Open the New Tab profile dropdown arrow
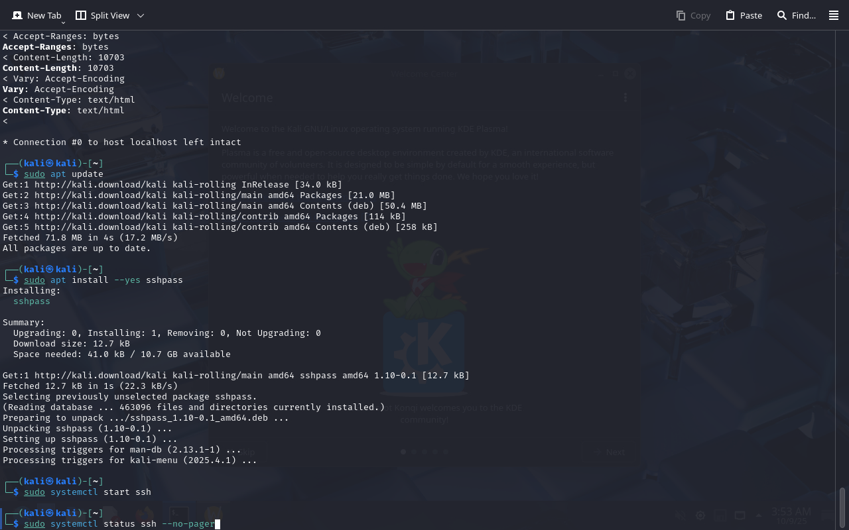Image resolution: width=849 pixels, height=530 pixels. (63, 23)
